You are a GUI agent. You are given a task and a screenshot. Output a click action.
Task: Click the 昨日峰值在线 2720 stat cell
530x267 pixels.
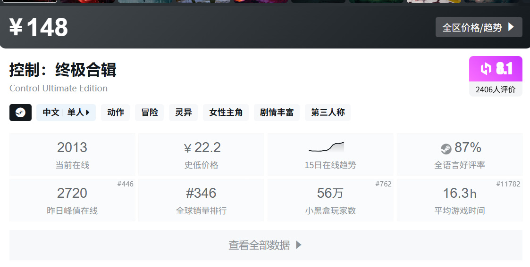click(x=72, y=200)
